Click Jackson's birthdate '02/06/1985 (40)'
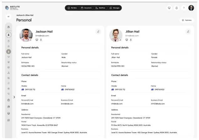Screen dimensions: 199x140 point(28,66)
